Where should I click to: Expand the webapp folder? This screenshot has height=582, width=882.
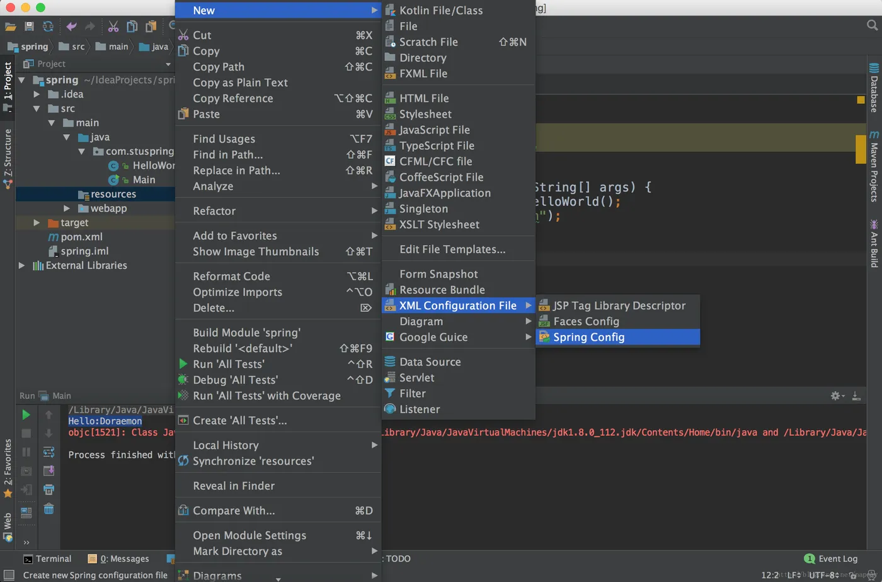(67, 208)
